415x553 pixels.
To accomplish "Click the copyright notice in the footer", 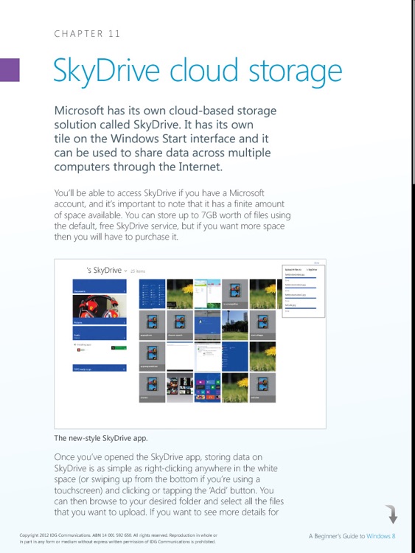I will pyautogui.click(x=118, y=538).
